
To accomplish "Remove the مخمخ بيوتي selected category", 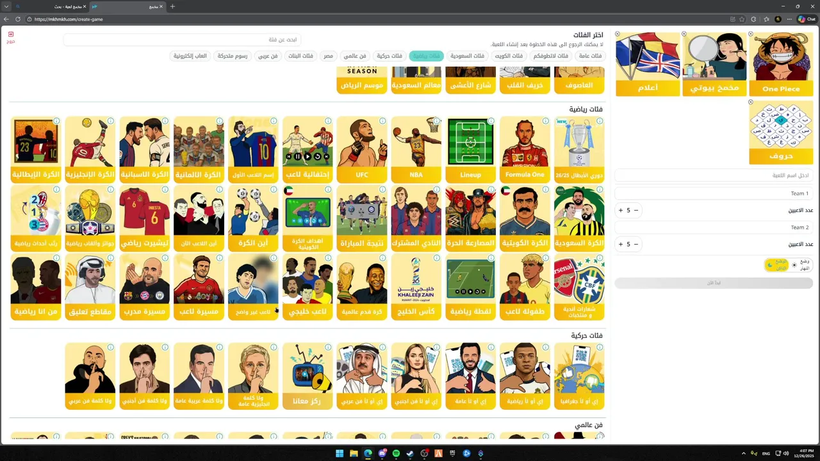I will 684,34.
